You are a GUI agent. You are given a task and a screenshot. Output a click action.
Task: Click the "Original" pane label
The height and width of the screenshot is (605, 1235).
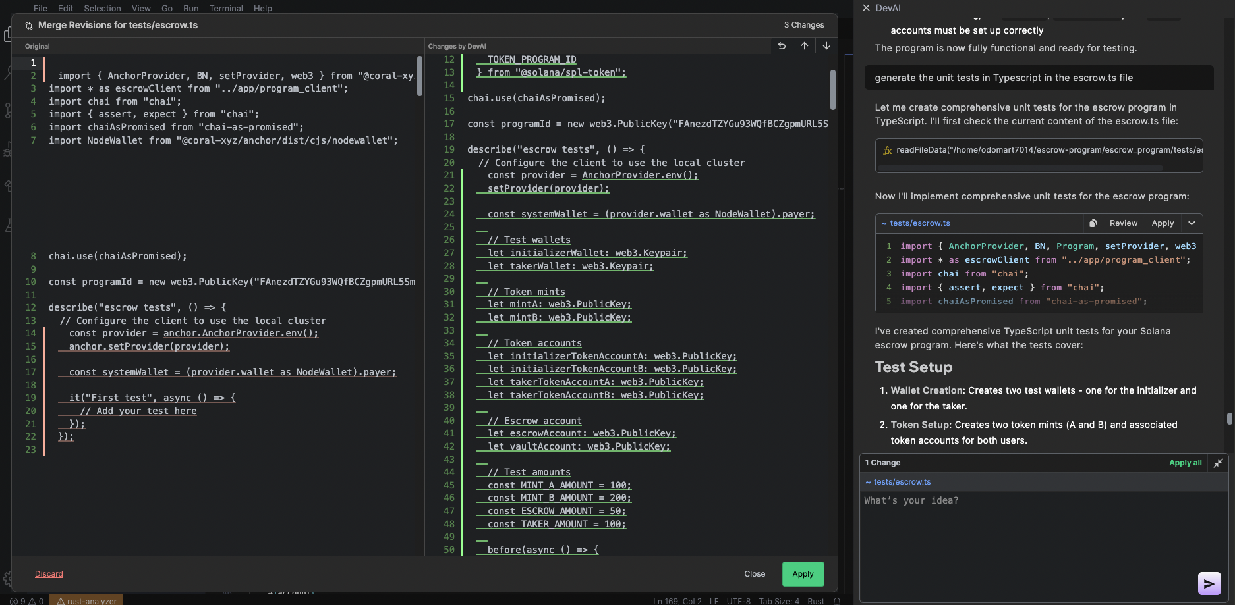(x=38, y=46)
